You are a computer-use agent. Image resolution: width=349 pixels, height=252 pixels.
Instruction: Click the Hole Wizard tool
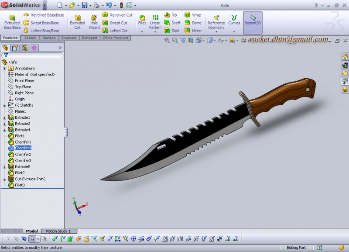[x=94, y=22]
